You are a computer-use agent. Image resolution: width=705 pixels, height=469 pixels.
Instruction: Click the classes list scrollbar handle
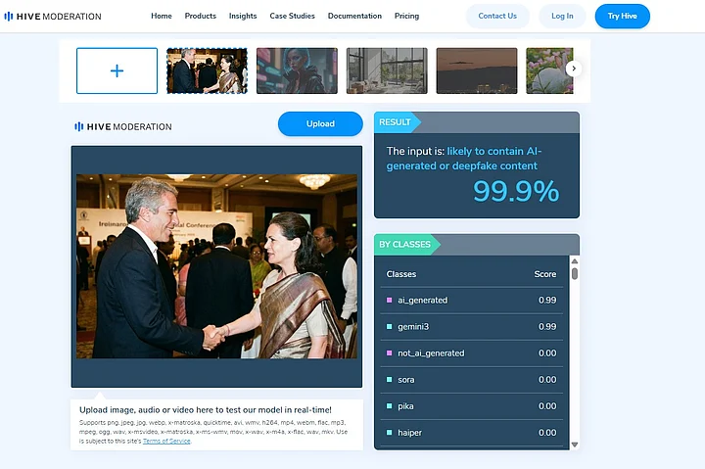point(575,274)
